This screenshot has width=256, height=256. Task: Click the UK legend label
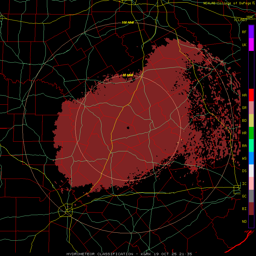pos(244,45)
